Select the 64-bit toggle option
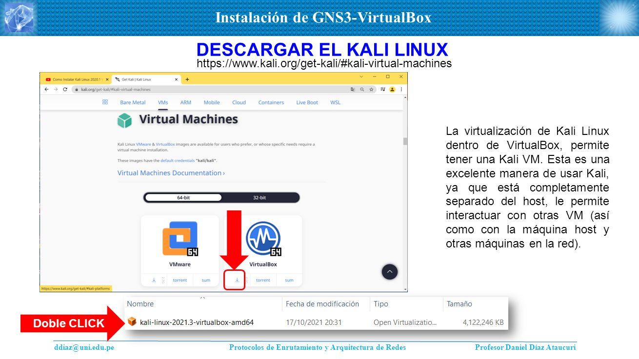This screenshot has width=639, height=359. coord(183,198)
